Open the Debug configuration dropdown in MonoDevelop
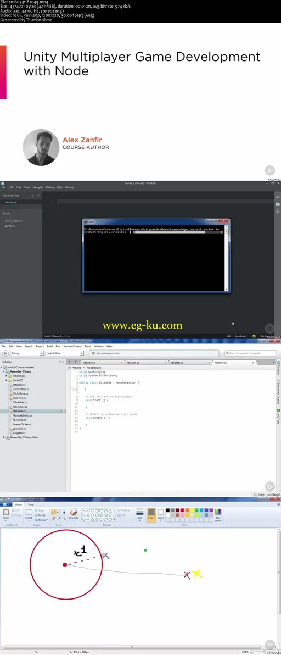281x655 pixels. [27, 353]
